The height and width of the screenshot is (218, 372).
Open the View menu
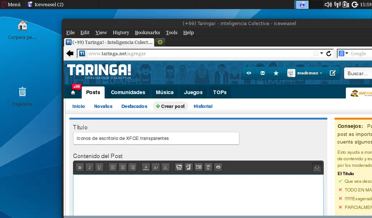pos(101,32)
